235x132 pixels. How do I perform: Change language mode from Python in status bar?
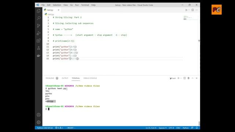coord(185,128)
